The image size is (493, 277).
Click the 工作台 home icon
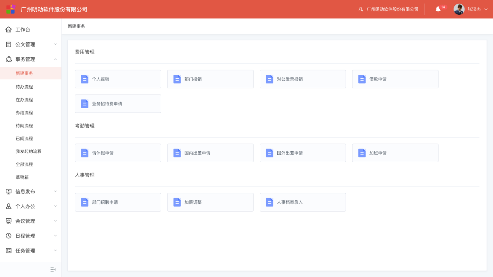9,30
